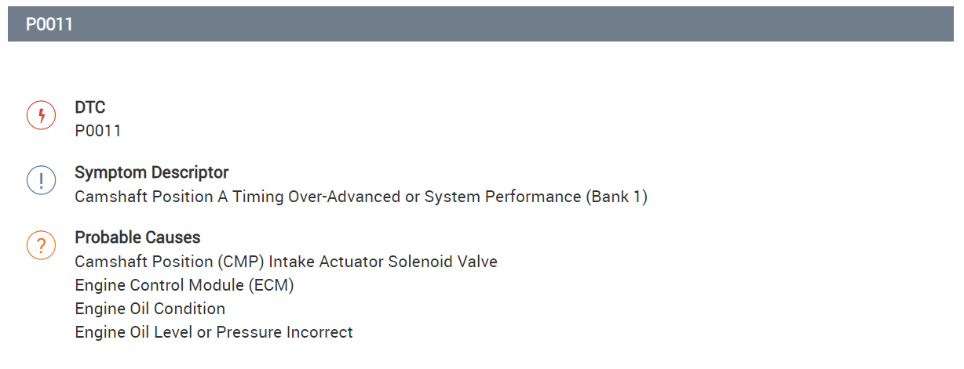Click the orange question mark Probable Causes icon

(x=41, y=246)
